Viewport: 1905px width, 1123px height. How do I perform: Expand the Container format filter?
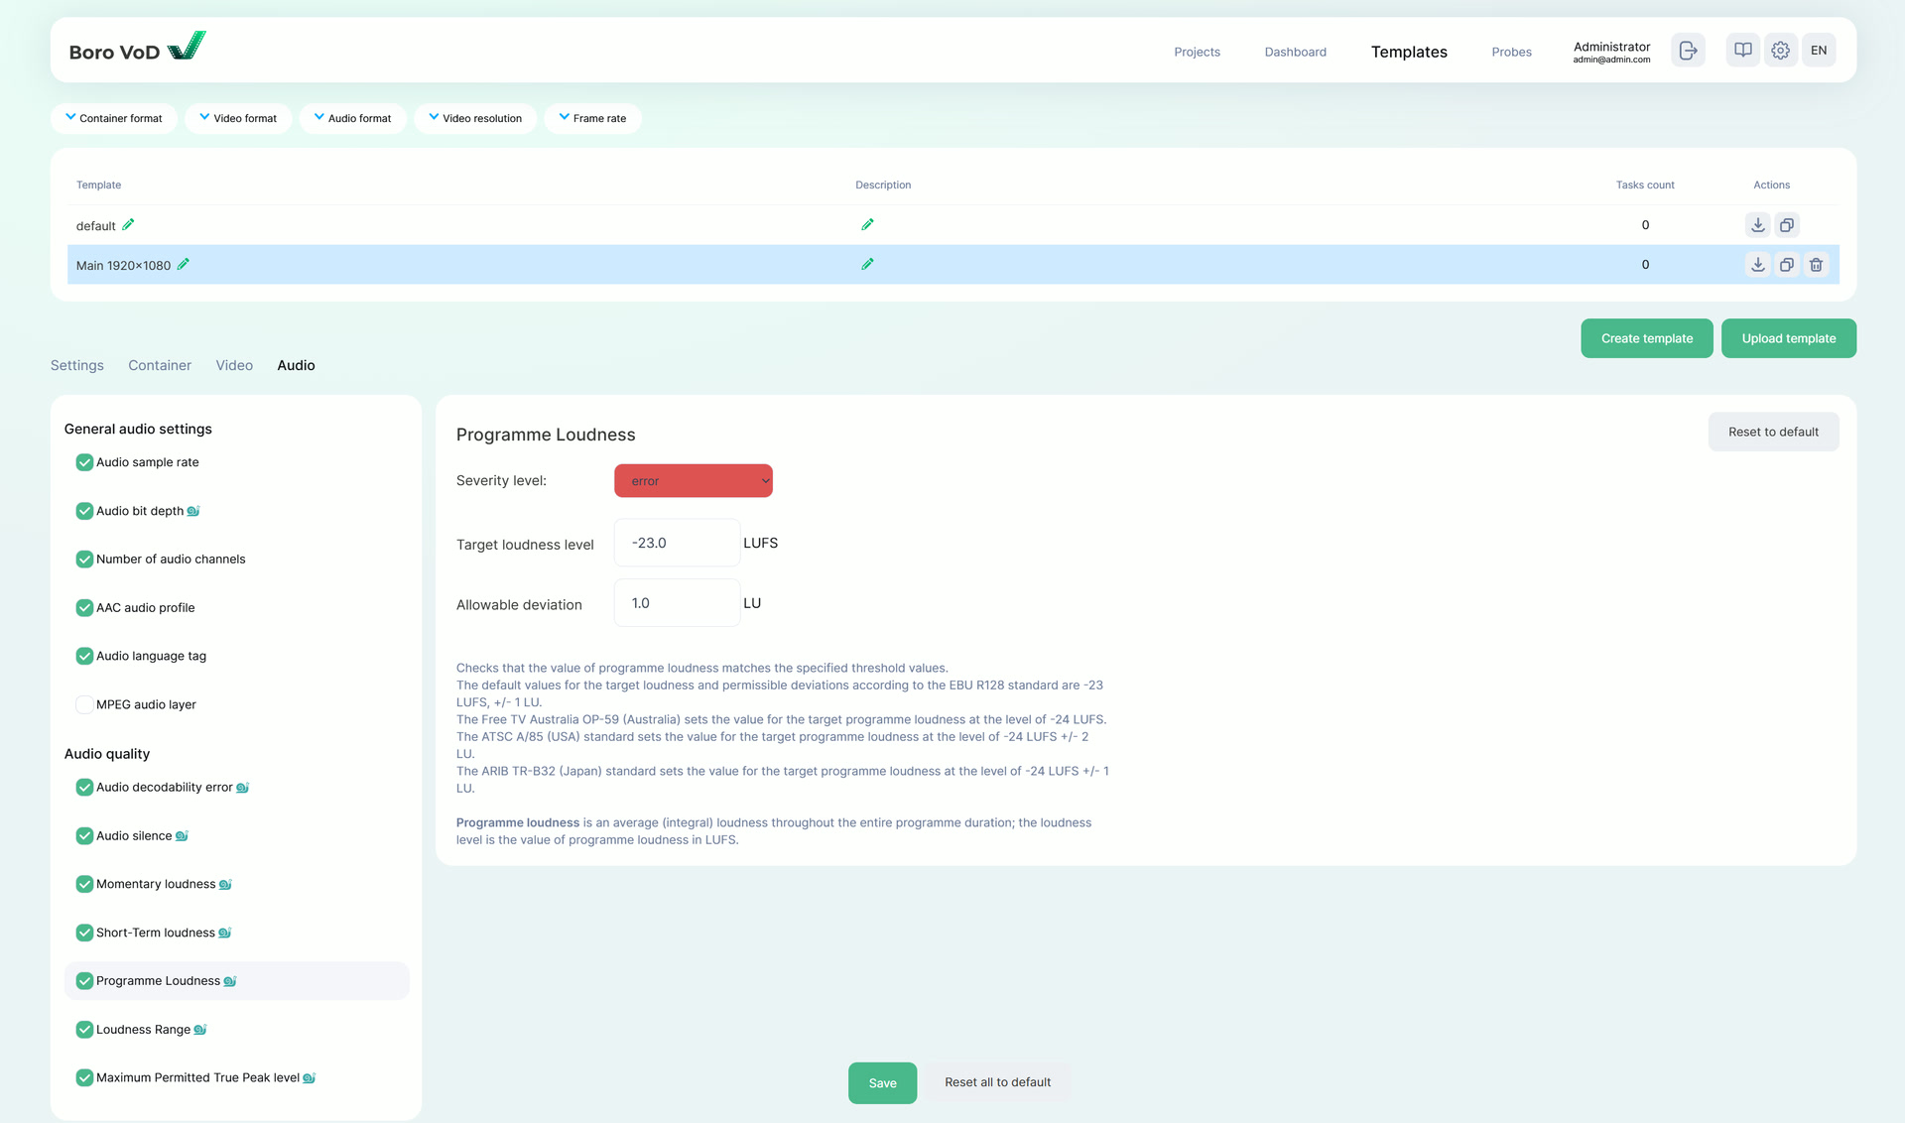click(113, 118)
